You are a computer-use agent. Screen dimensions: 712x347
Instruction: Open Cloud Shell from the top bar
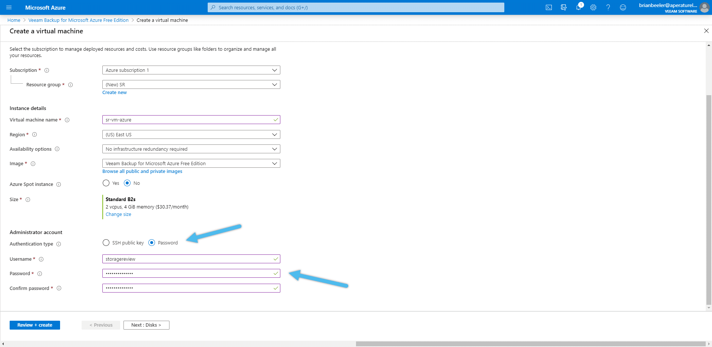[549, 7]
